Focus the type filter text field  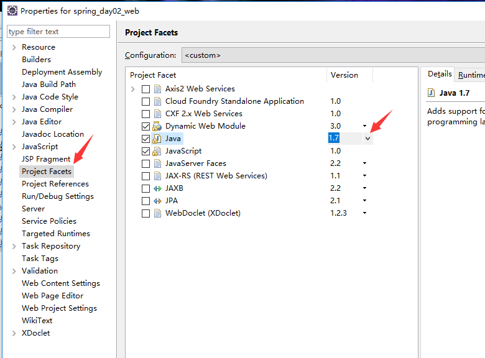[x=58, y=32]
